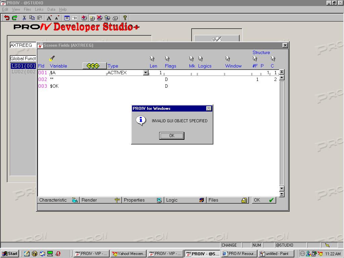Open the View menu

pos(16,9)
